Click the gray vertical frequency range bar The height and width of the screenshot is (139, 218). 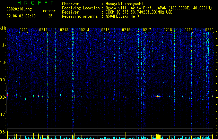pos(7,99)
